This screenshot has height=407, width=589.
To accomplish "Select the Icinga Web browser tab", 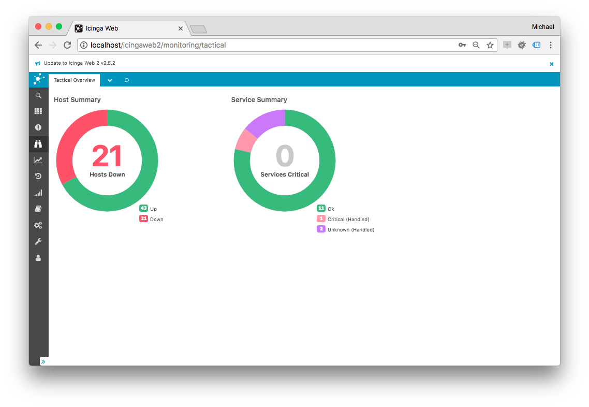I will tap(128, 28).
